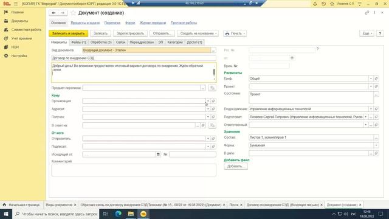Expand the Форма dropdown
Screen dimensions: 389x219
coord(376,145)
